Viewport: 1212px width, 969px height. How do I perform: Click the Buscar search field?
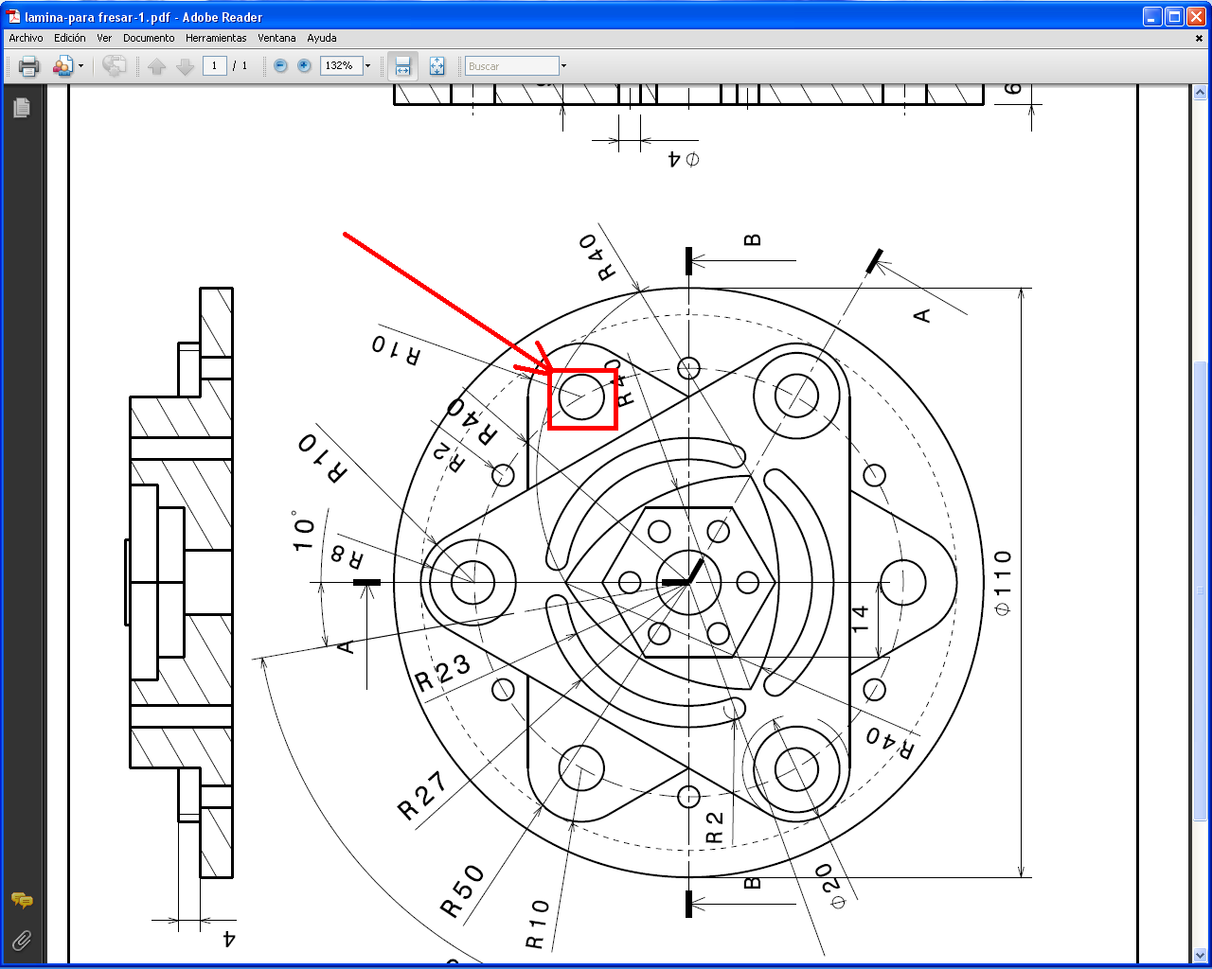tap(511, 66)
